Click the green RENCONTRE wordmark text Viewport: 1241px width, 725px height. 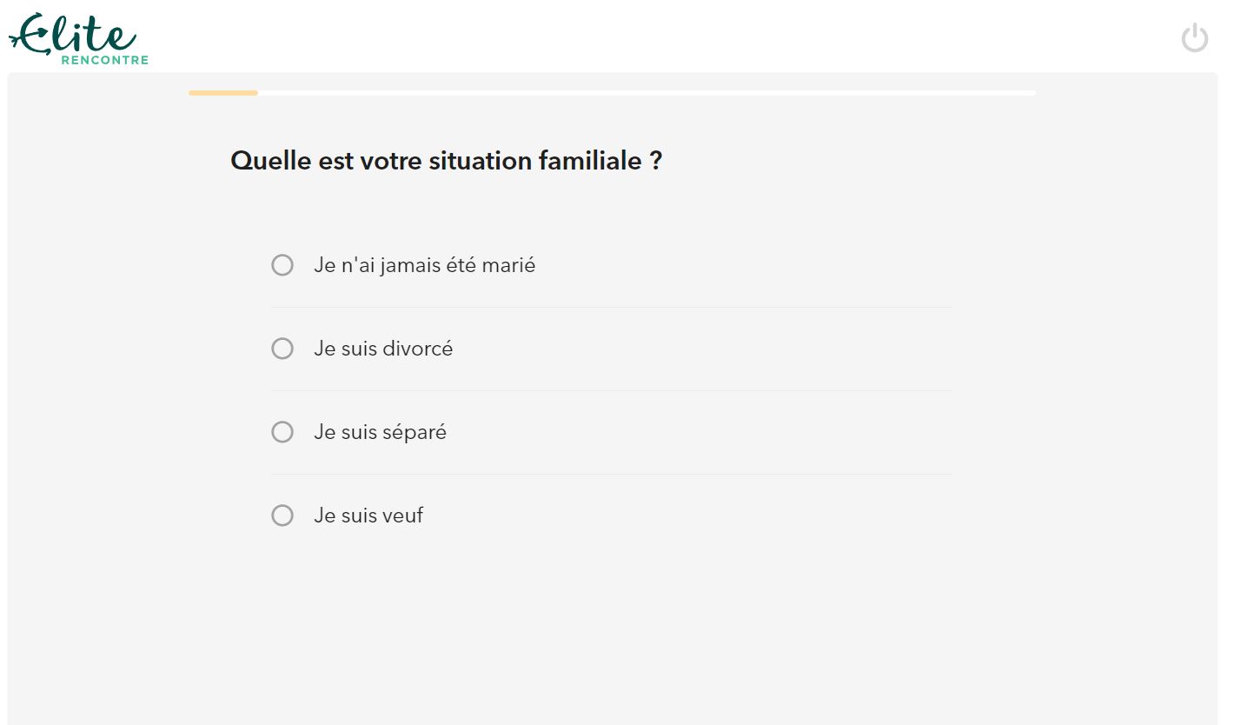(x=104, y=60)
